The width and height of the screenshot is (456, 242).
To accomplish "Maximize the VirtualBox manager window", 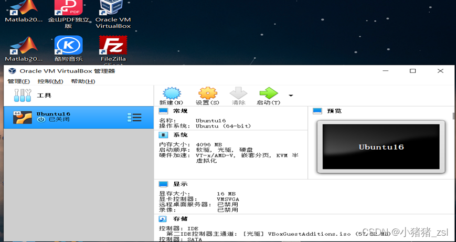I will coord(412,71).
